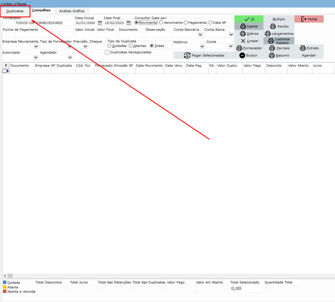Click grid header selection arrow
Screen dimensions: 335x302
(6, 65)
